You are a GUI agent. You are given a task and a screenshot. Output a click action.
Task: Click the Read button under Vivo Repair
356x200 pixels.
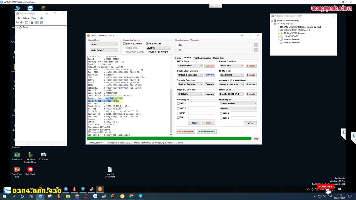click(195, 123)
